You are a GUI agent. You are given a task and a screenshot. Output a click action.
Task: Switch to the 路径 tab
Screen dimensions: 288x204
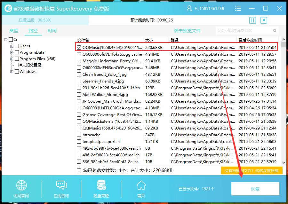[33, 31]
